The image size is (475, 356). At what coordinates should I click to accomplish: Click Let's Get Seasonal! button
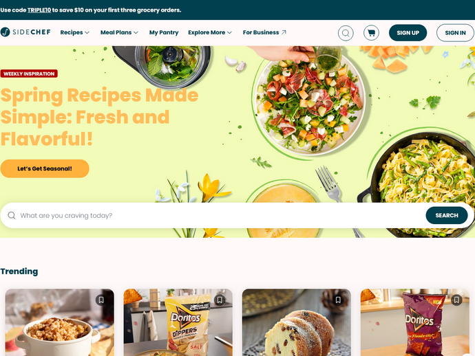tap(45, 168)
